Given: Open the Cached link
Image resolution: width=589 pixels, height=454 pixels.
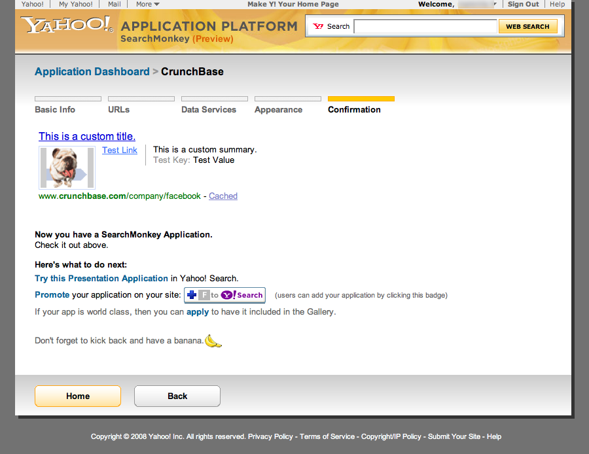Looking at the screenshot, I should [223, 196].
